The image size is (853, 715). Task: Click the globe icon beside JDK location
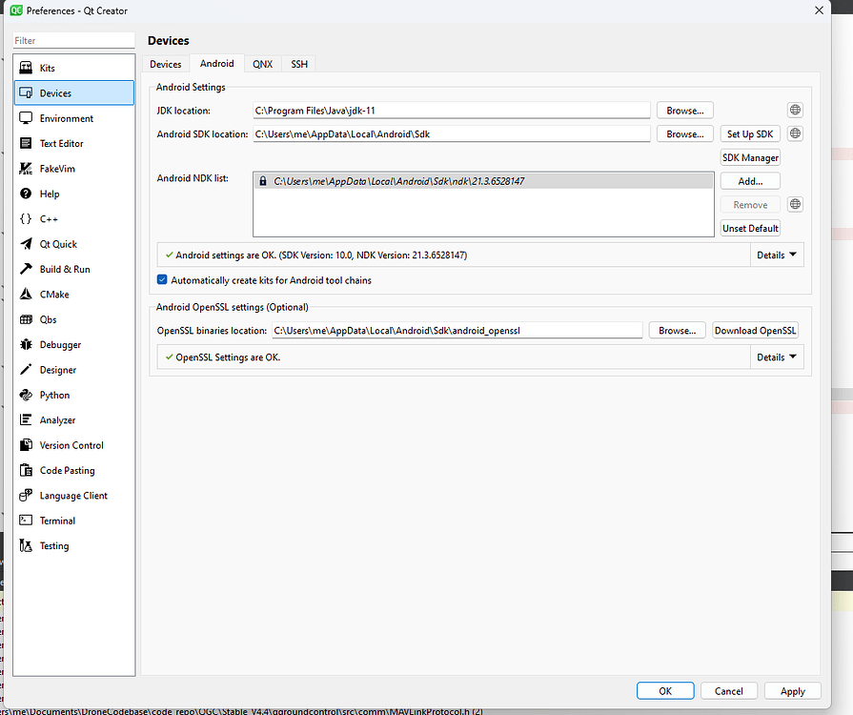coord(794,110)
